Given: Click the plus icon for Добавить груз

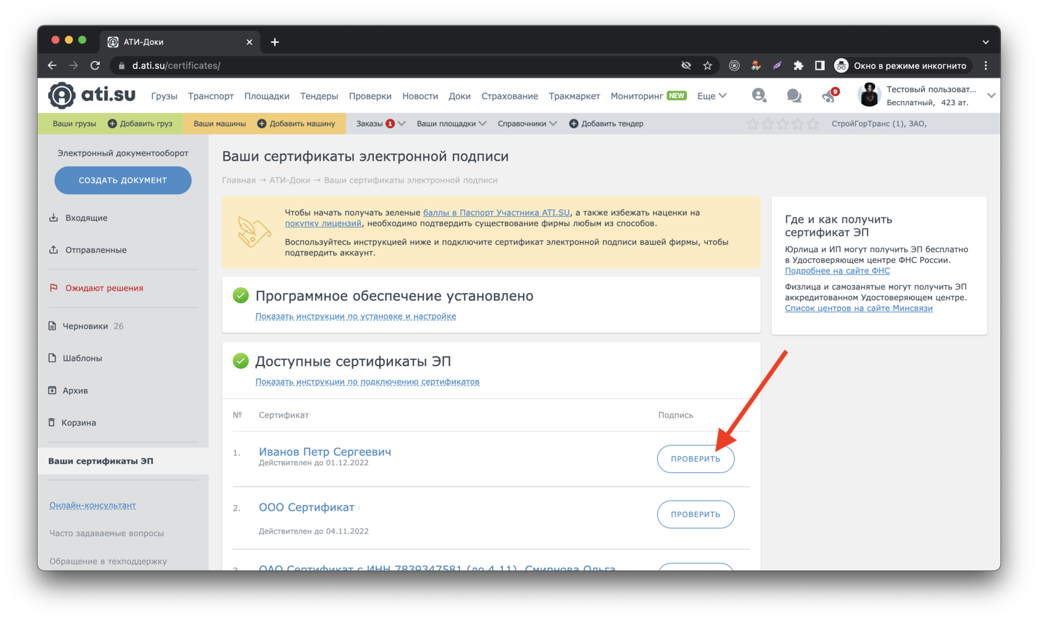Looking at the screenshot, I should (x=112, y=124).
